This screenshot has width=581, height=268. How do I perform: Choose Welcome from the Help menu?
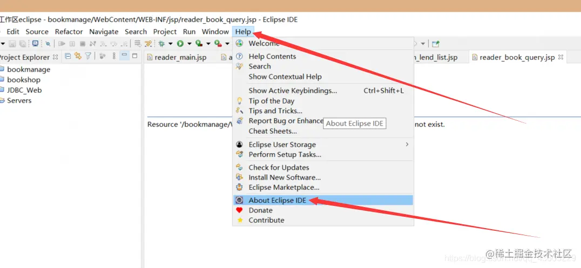[323, 43]
